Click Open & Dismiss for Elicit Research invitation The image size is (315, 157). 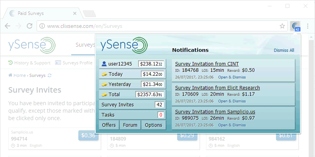tap(232, 101)
